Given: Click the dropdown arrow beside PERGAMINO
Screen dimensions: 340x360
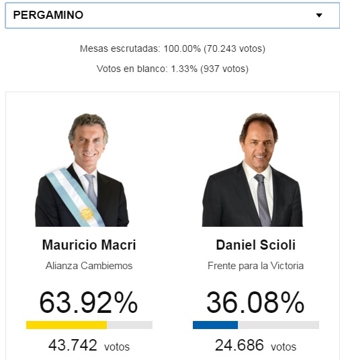Looking at the screenshot, I should (x=319, y=15).
